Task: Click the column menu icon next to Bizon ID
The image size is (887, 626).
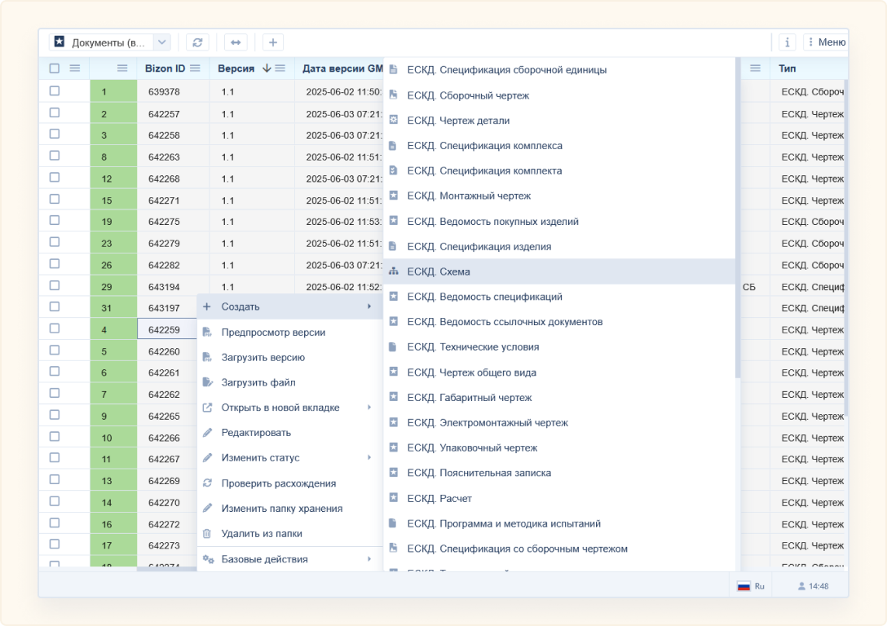Action: tap(195, 68)
